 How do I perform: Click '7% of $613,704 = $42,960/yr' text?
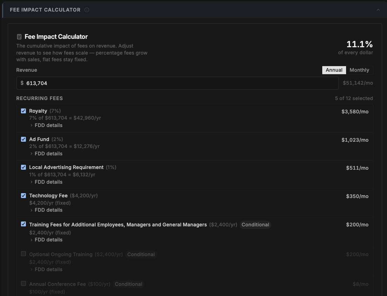tap(65, 118)
